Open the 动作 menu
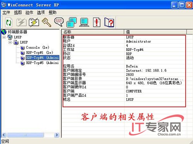193x144 pixels. coord(29,12)
